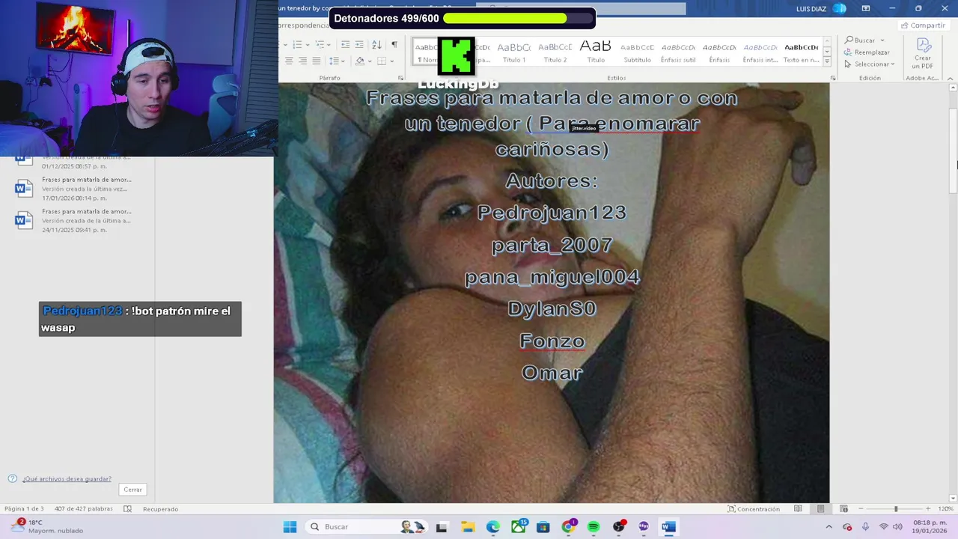Open Spotify from taskbar

coord(594,527)
